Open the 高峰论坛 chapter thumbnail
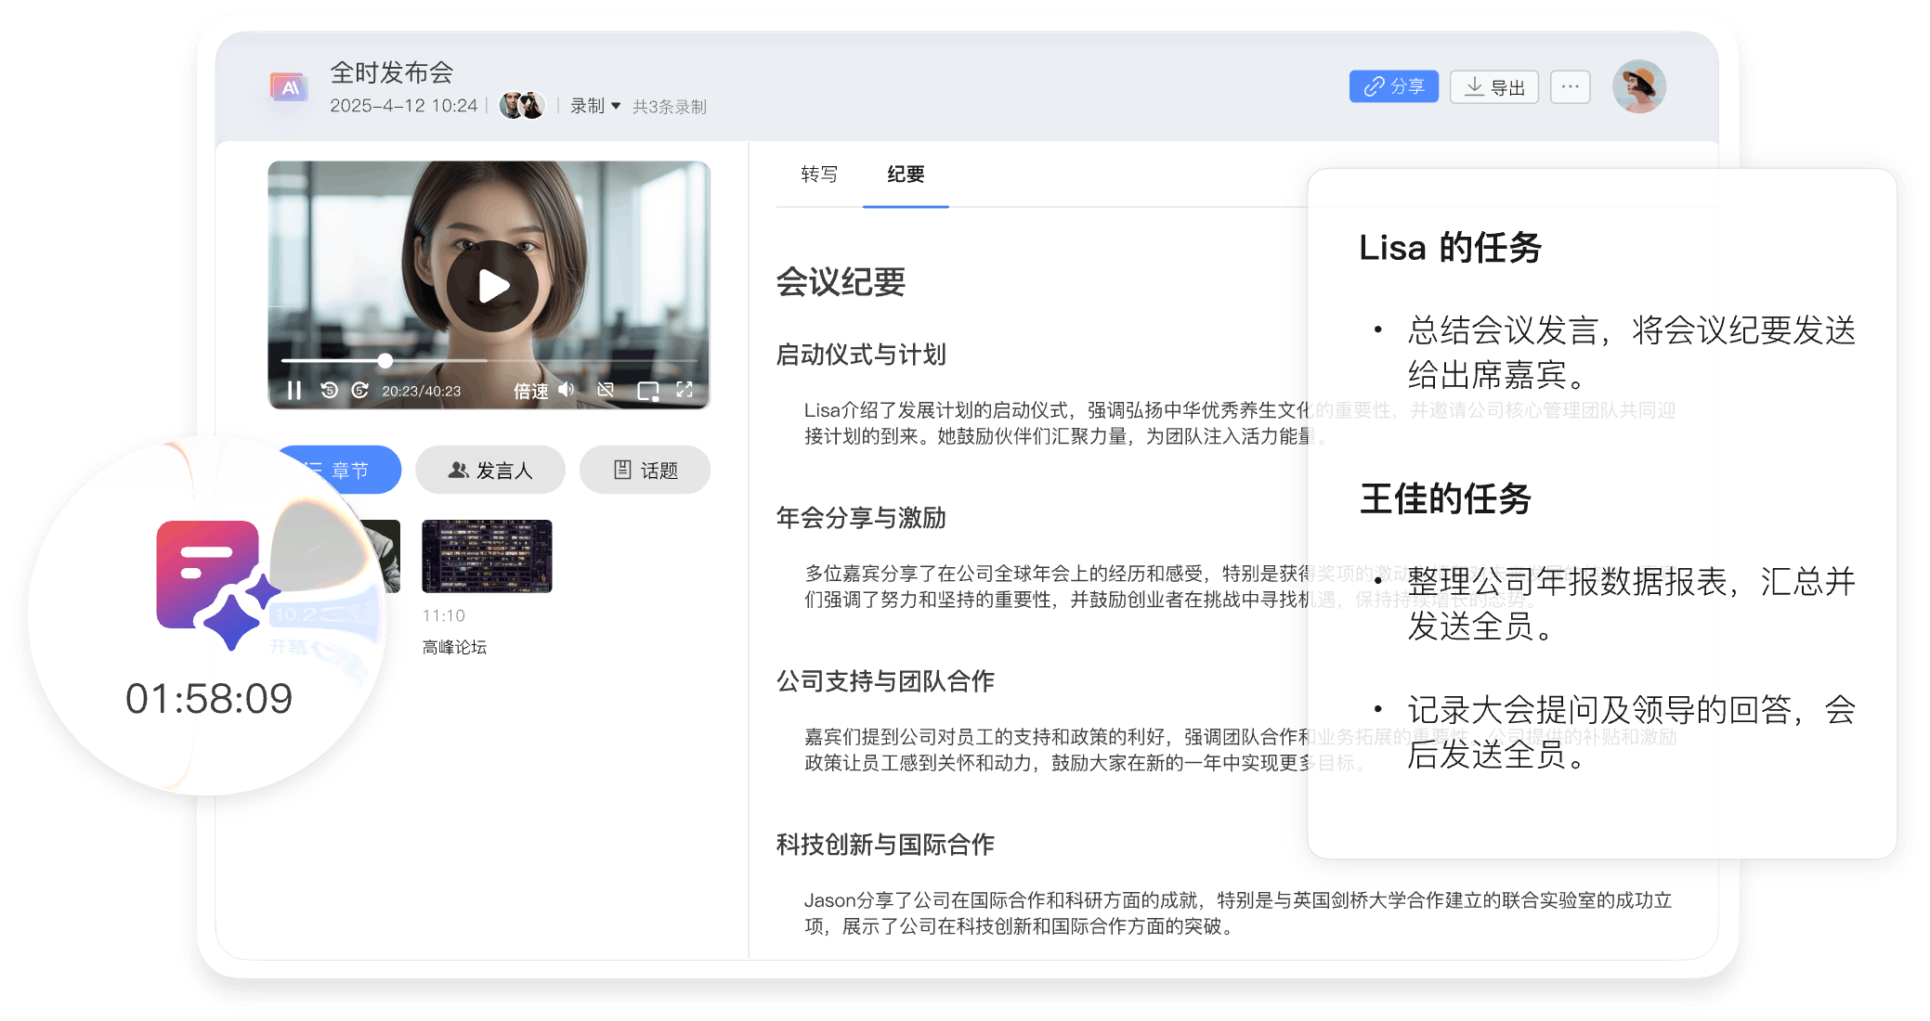Screen dimensions: 1930x1021 [x=487, y=556]
